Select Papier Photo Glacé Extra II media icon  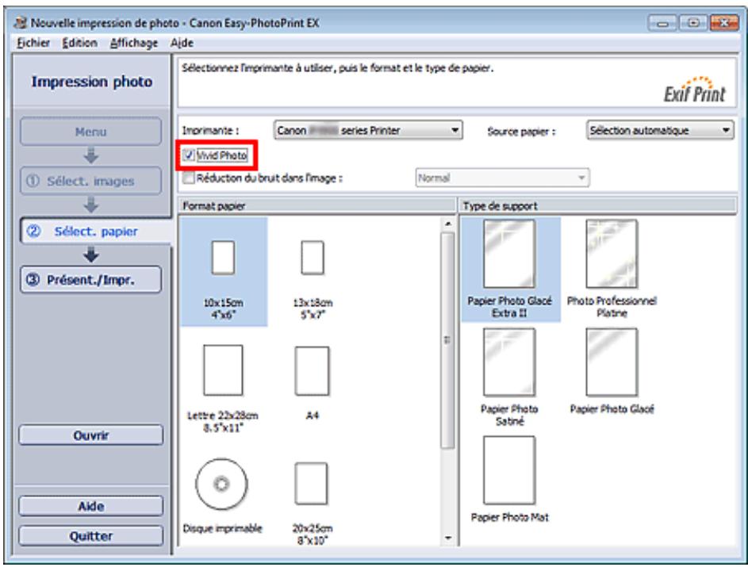[x=509, y=254]
